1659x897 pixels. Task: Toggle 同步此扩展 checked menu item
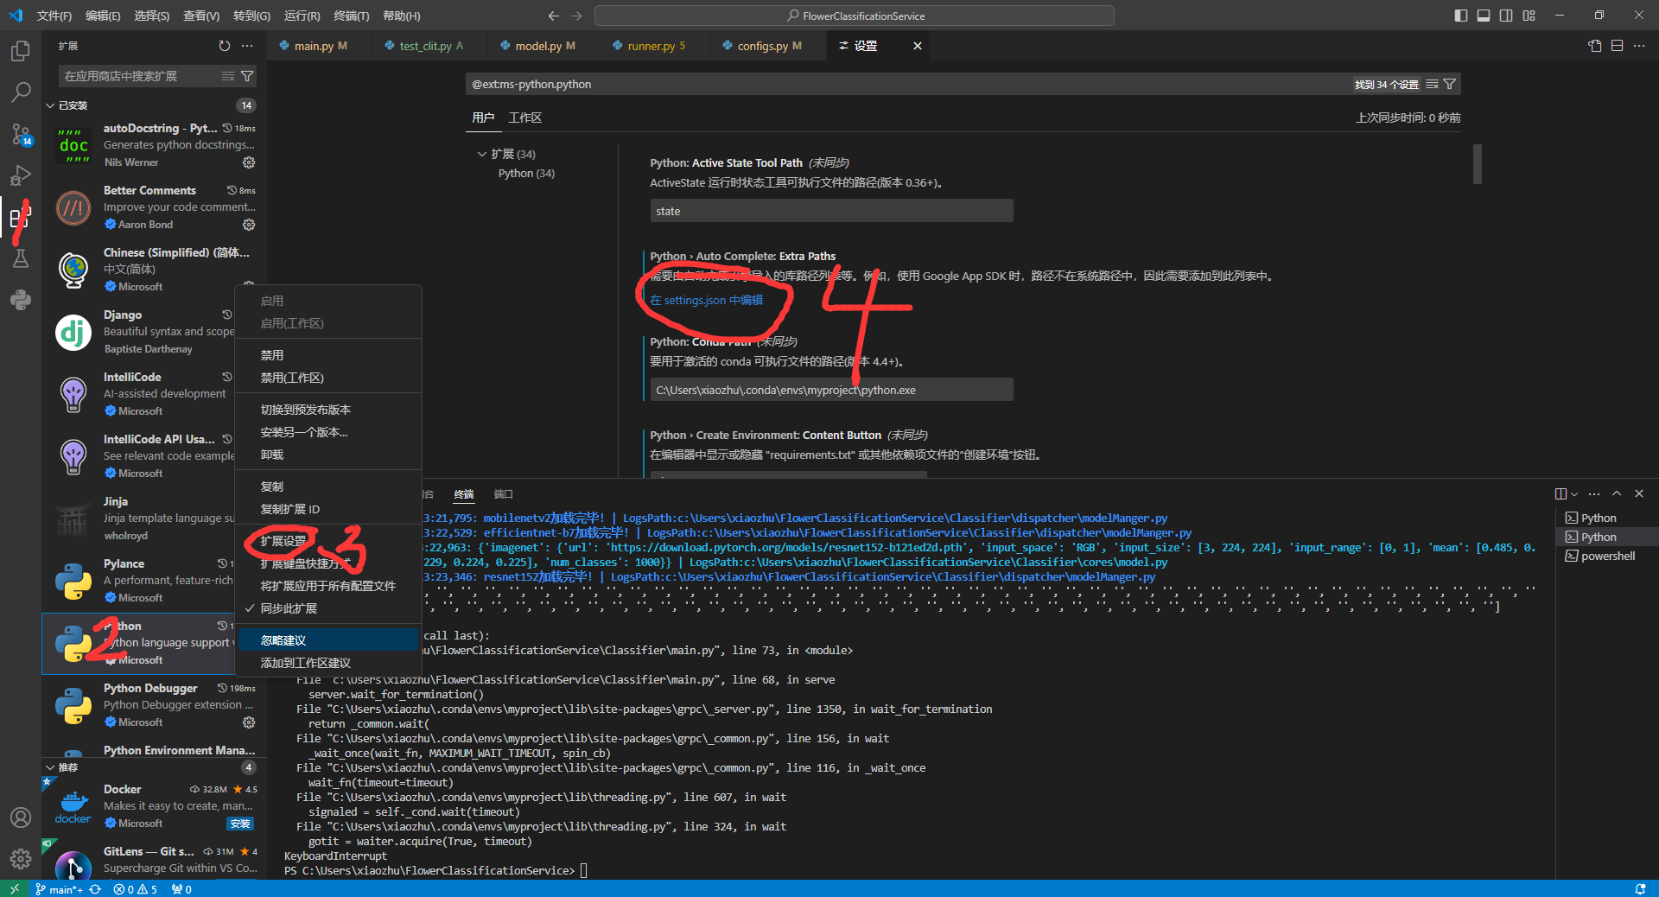click(x=328, y=608)
